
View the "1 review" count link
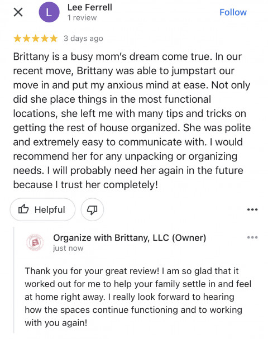[82, 18]
